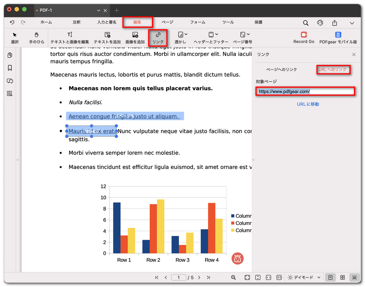The height and width of the screenshot is (287, 365).
Task: Click the URL input field
Action: tap(305, 91)
